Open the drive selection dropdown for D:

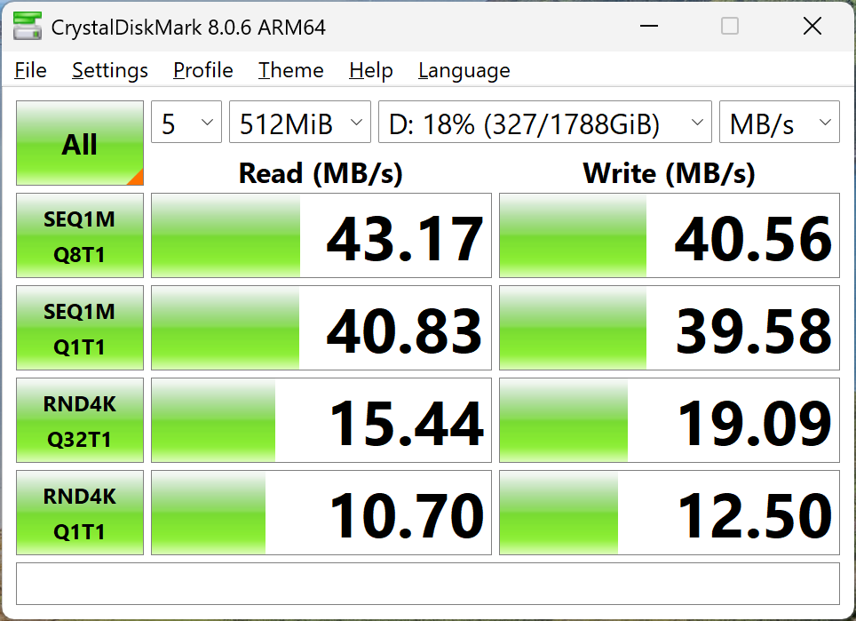pyautogui.click(x=544, y=123)
